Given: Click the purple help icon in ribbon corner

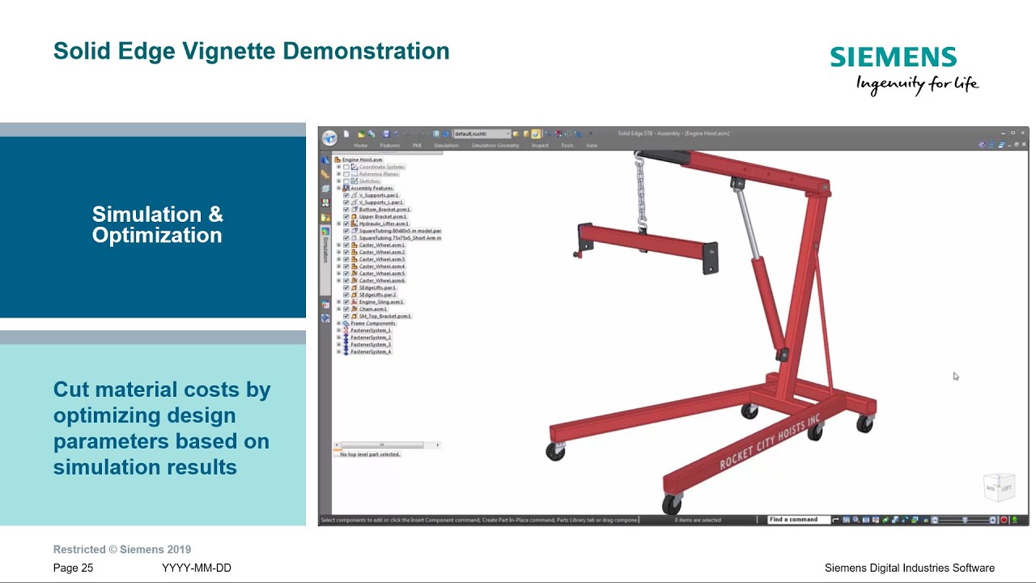Looking at the screenshot, I should click(983, 145).
